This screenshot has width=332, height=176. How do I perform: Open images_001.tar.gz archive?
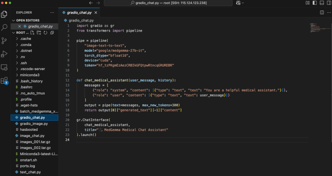pyautogui.click(x=34, y=142)
